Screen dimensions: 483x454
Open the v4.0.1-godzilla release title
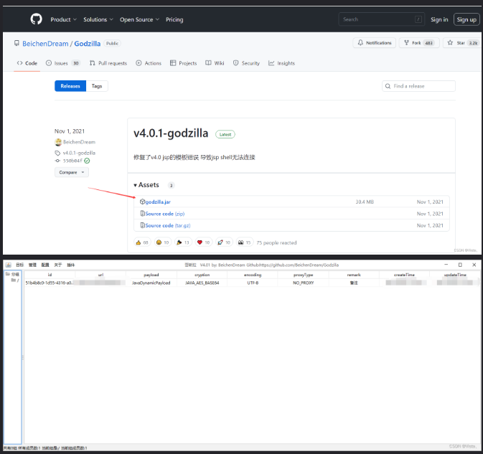[x=171, y=133]
